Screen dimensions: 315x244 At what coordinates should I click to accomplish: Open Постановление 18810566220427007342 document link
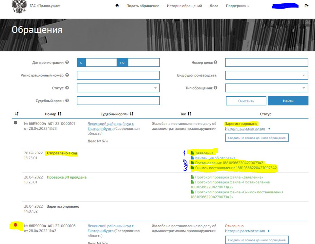tap(229, 163)
